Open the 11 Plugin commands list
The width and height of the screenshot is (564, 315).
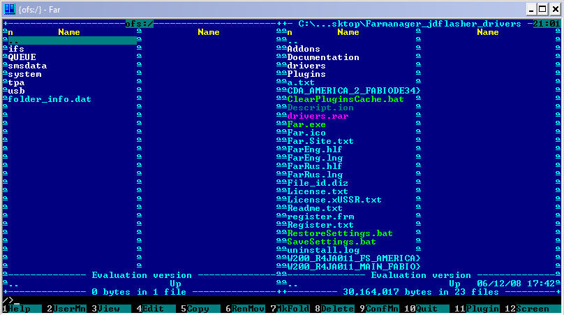(x=477, y=308)
